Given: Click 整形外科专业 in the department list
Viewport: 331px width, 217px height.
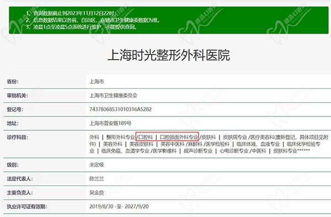Looking at the screenshot, I should pyautogui.click(x=120, y=137).
